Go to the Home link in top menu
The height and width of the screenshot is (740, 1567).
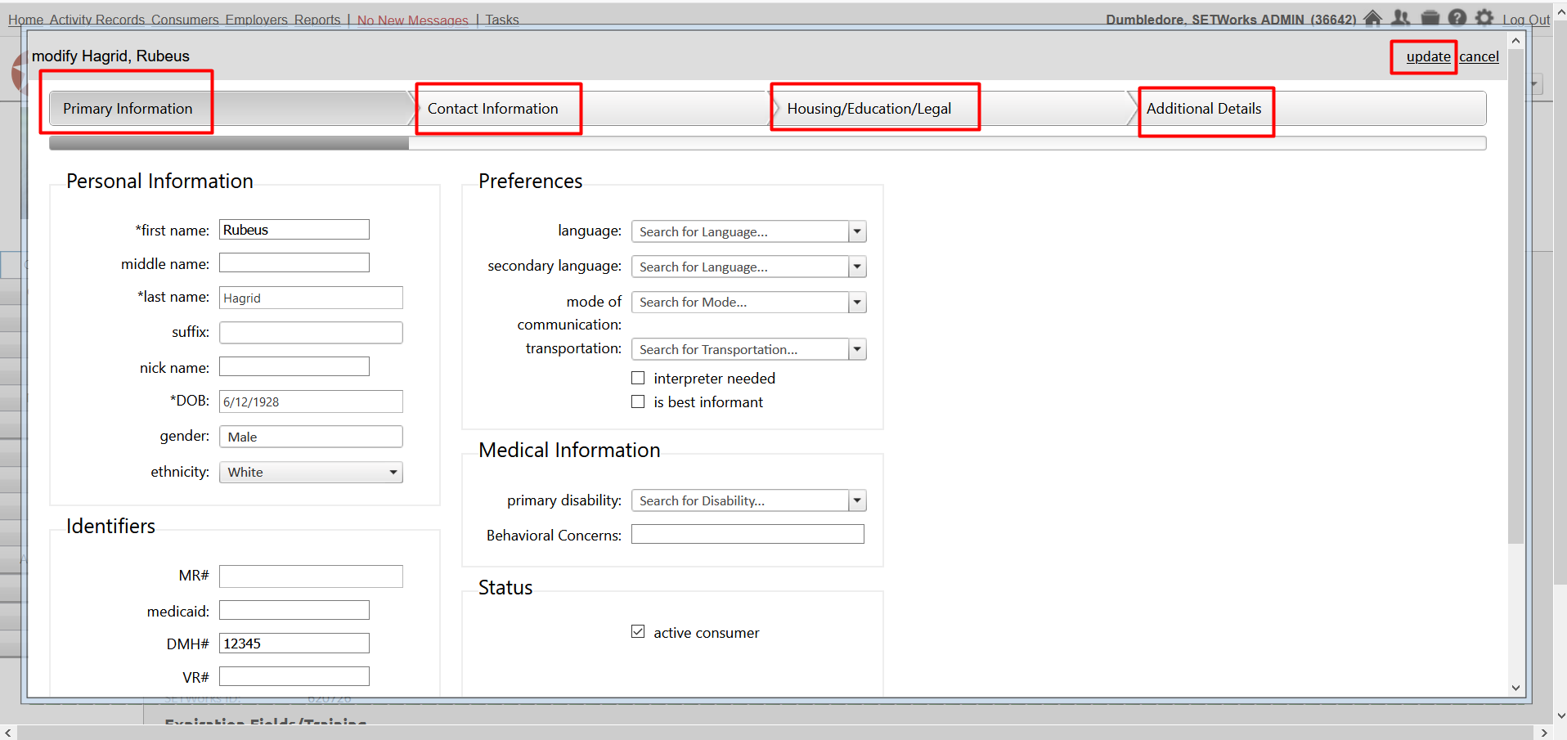click(26, 20)
